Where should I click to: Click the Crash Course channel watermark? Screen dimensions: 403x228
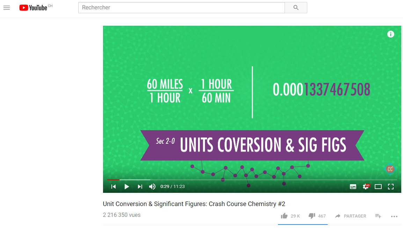pos(390,169)
